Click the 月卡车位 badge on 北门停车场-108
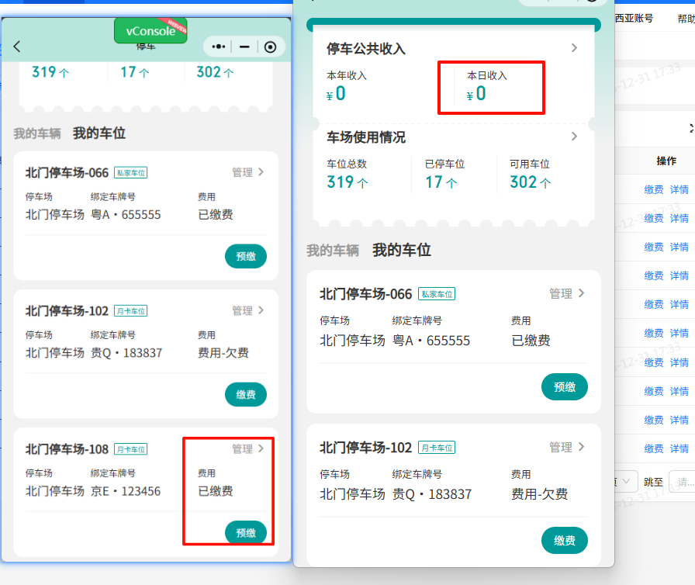 (x=129, y=448)
